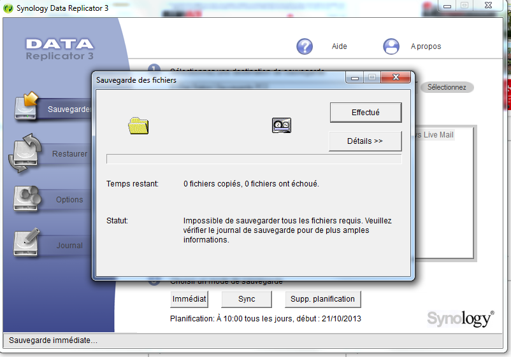Open the Sauvegarder menu entry
The height and width of the screenshot is (357, 511).
point(69,109)
